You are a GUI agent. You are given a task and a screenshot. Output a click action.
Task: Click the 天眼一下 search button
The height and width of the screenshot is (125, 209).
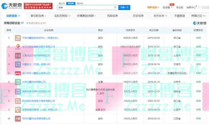point(124,7)
